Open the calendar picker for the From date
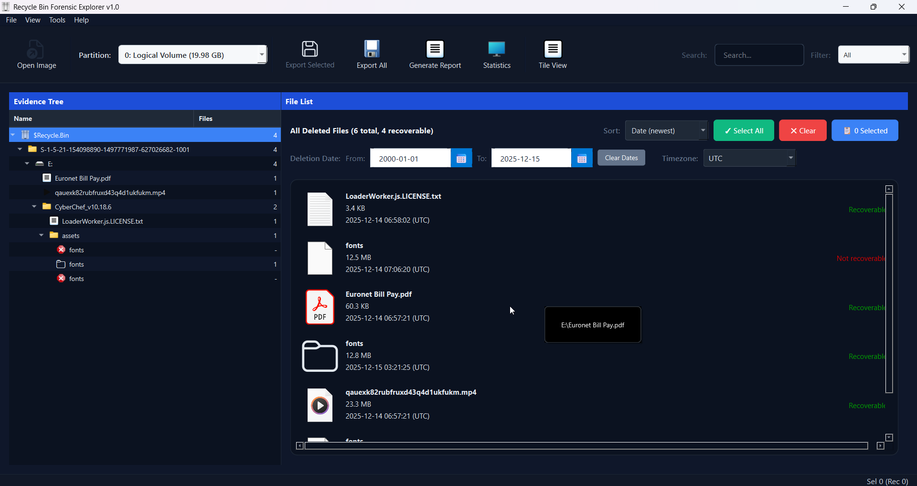 point(461,158)
